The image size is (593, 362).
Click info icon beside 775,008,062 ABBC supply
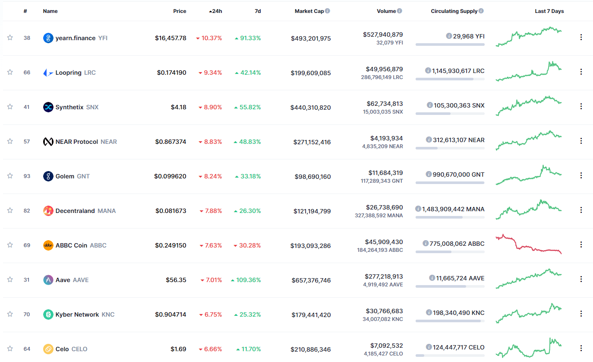coord(426,243)
